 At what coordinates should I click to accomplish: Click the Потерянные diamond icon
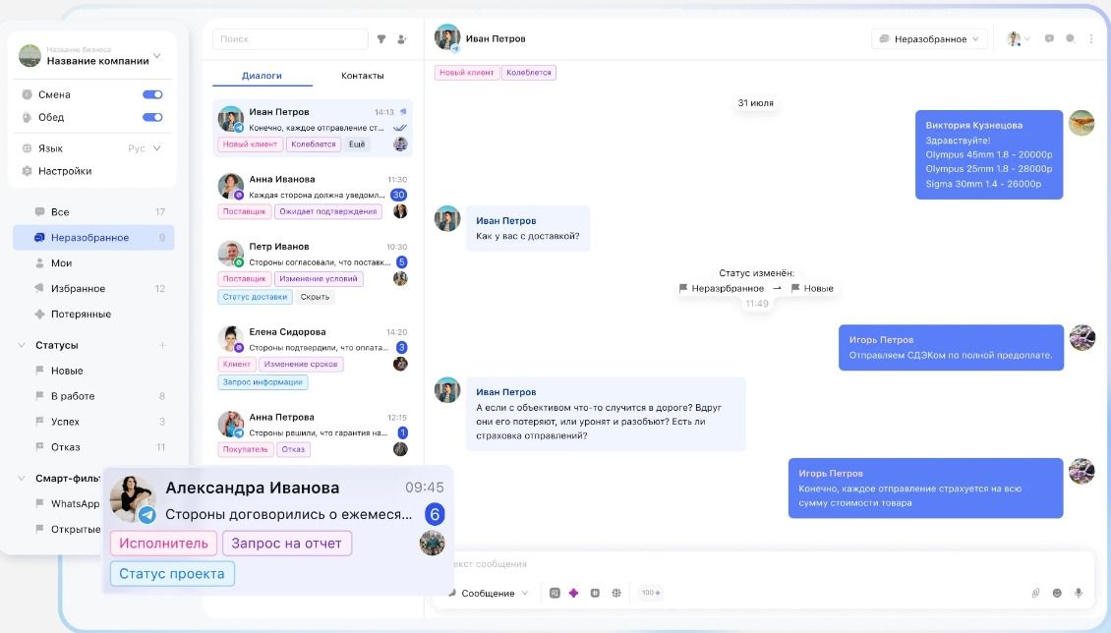pyautogui.click(x=39, y=314)
